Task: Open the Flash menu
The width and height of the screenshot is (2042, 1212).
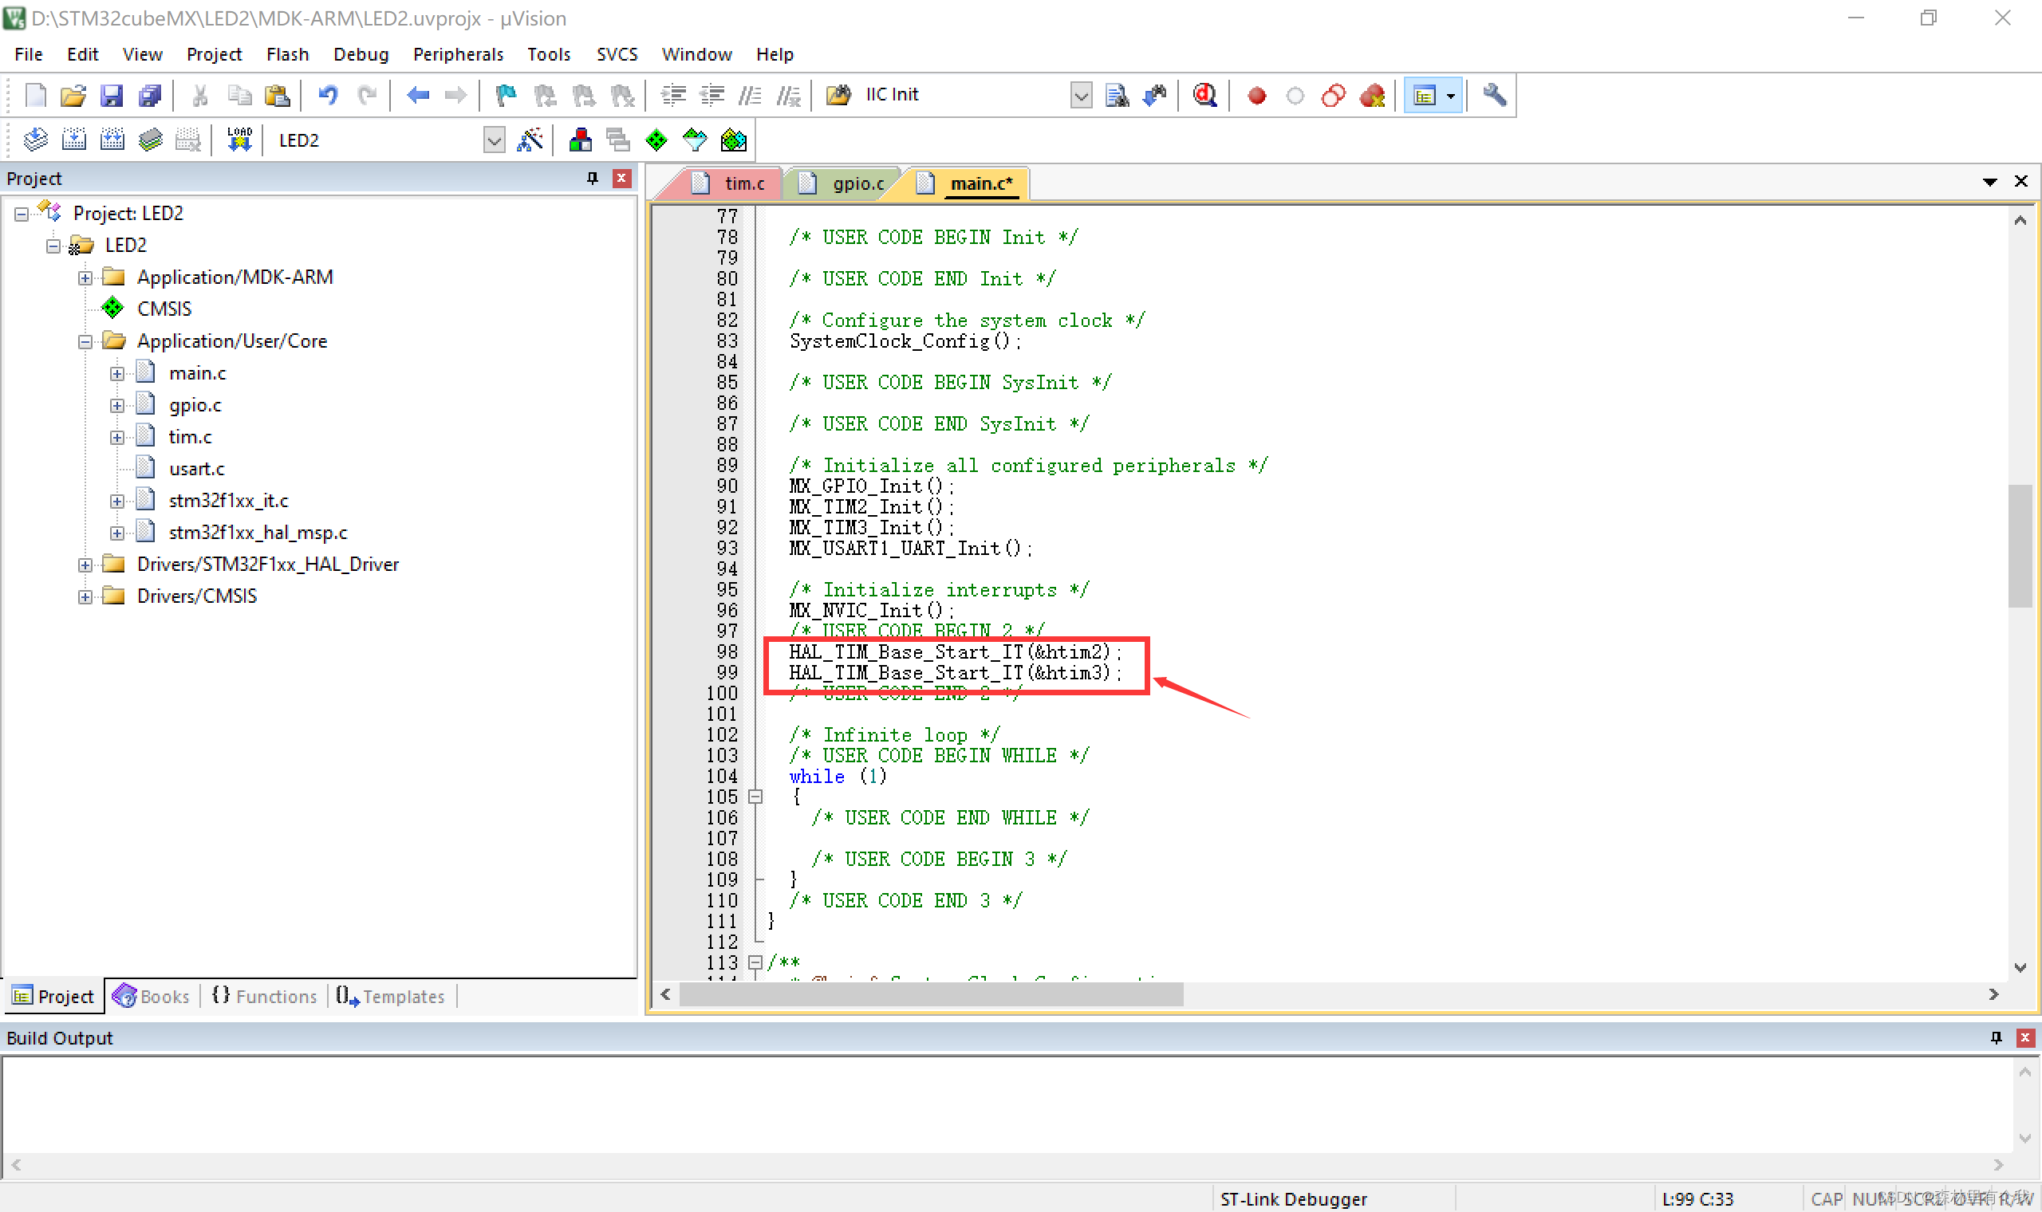Action: (287, 54)
